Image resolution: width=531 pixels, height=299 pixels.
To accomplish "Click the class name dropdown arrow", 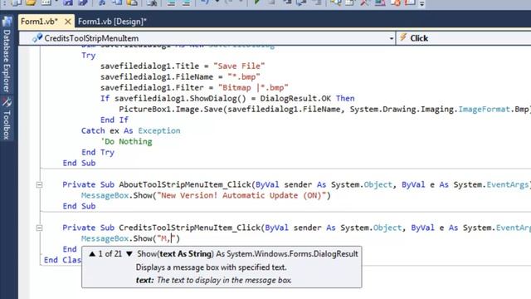I will (391, 38).
